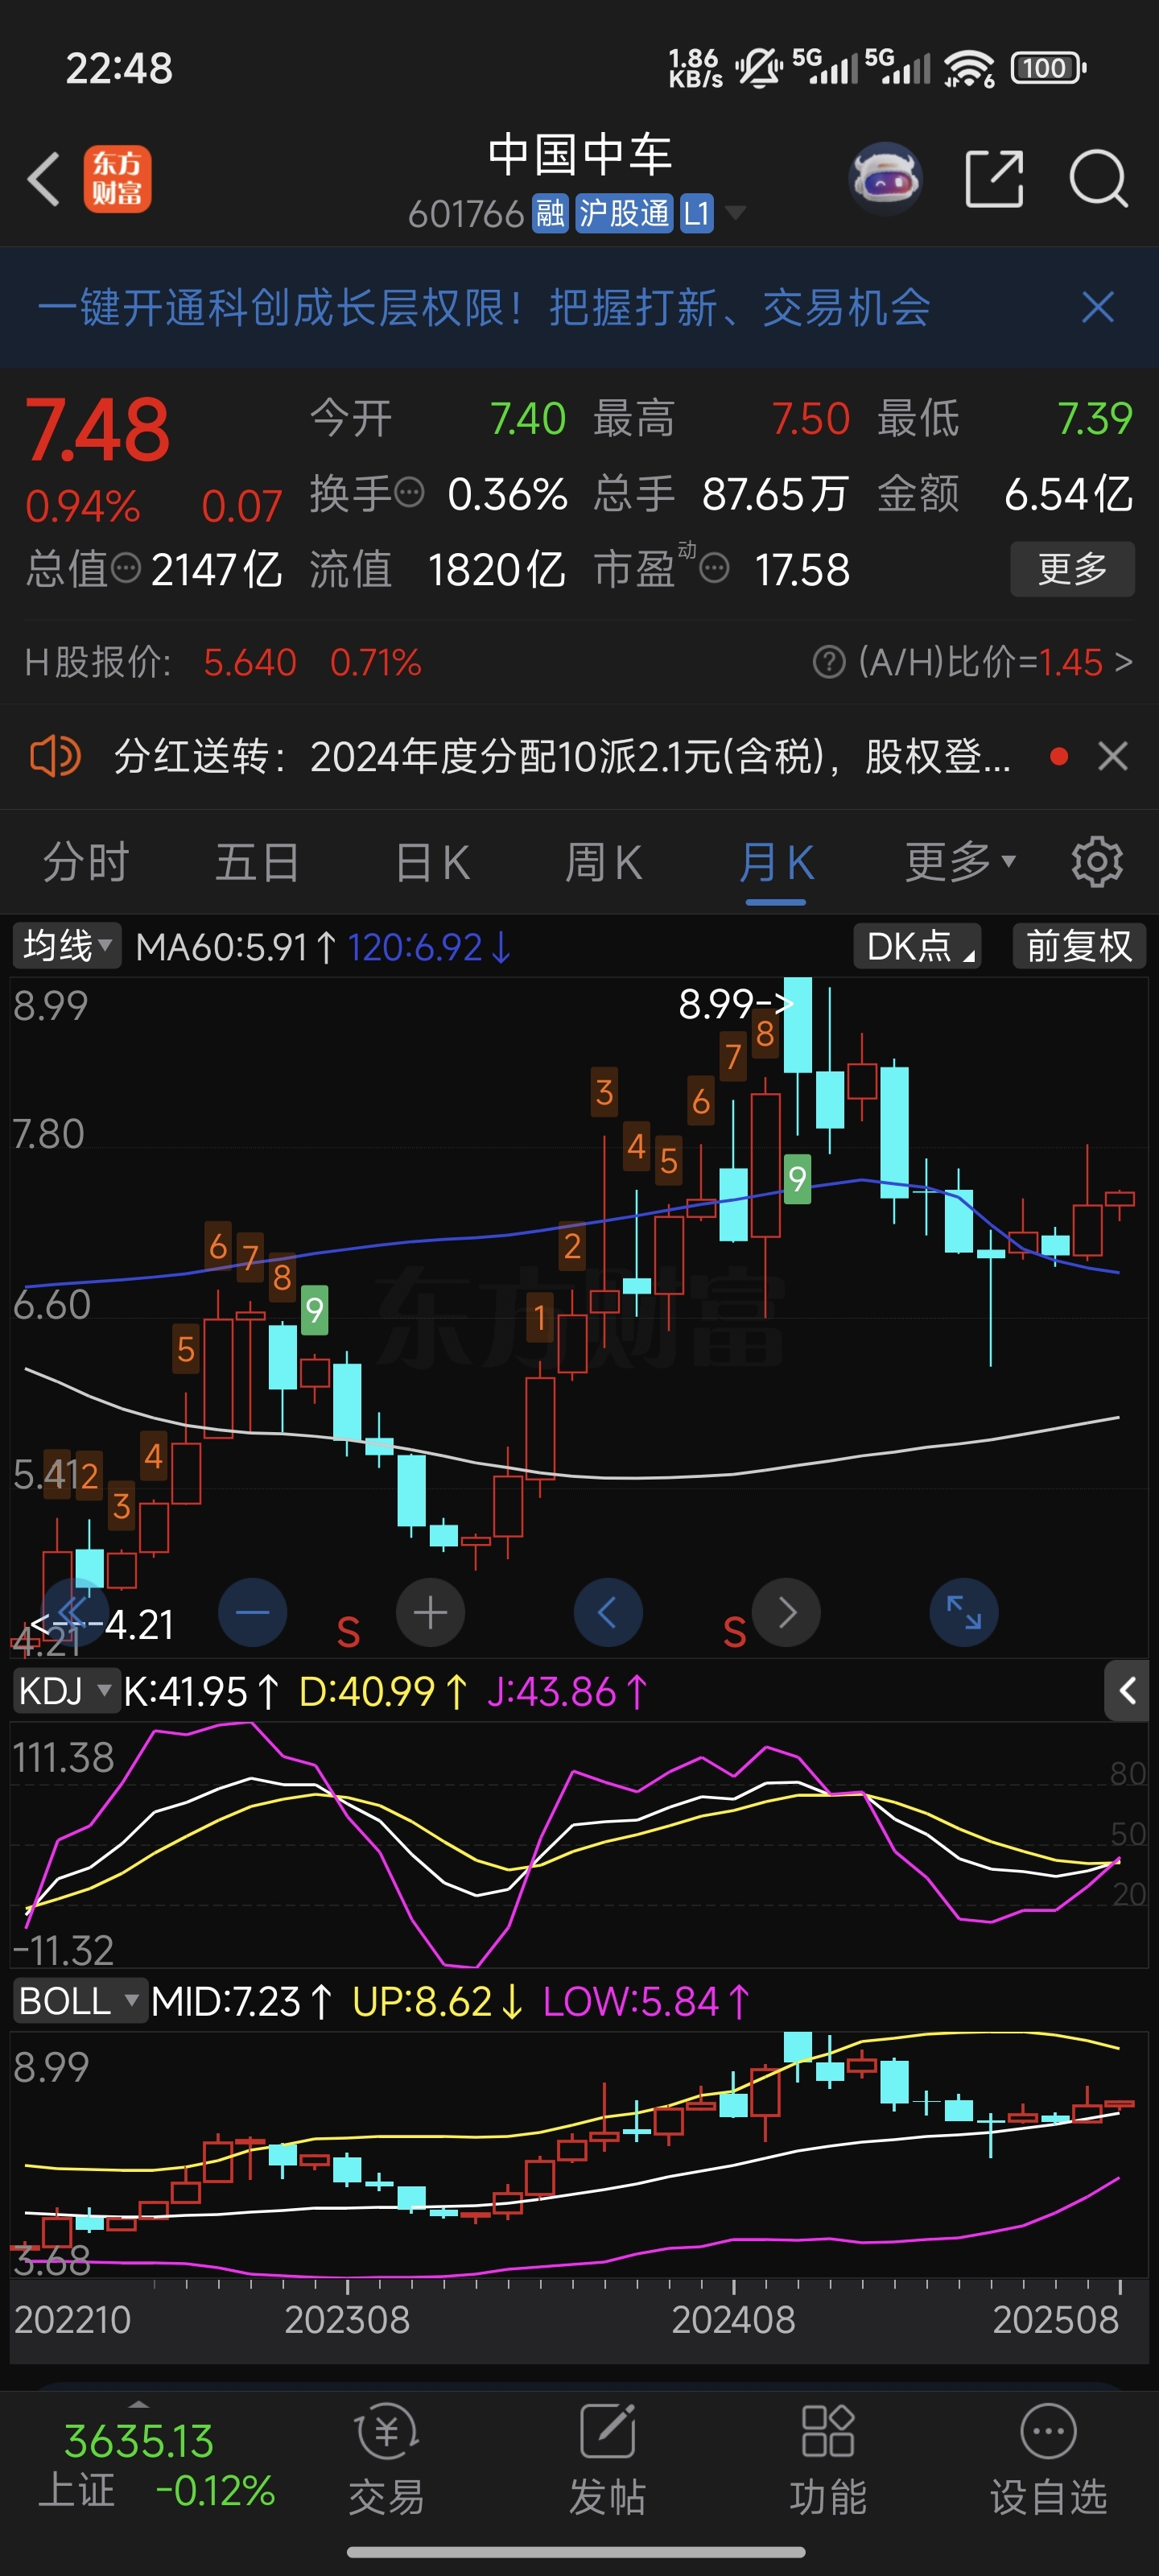Move chart left with blue arrow
This screenshot has height=2576, width=1159.
click(607, 1612)
